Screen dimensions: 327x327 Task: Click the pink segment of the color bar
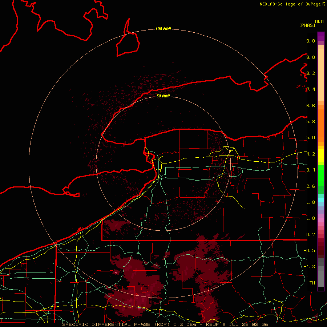[x=321, y=220]
